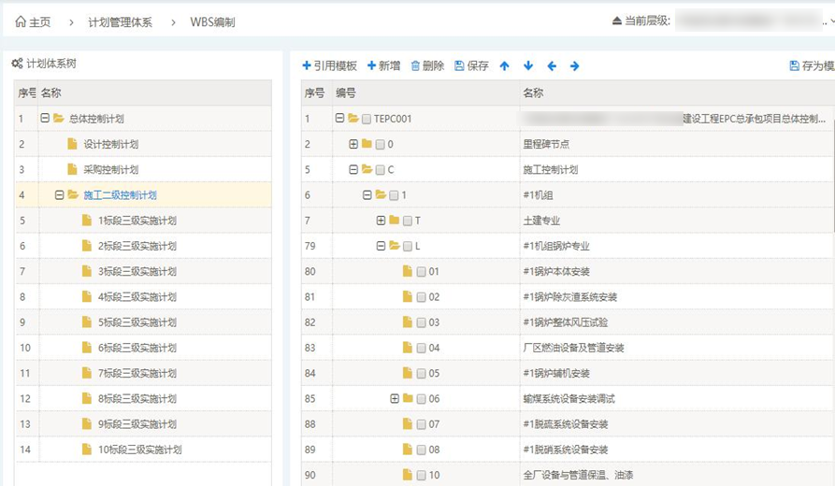Click folder icon of #1机组锅炉专业 row
This screenshot has height=486, width=835.
pos(395,246)
